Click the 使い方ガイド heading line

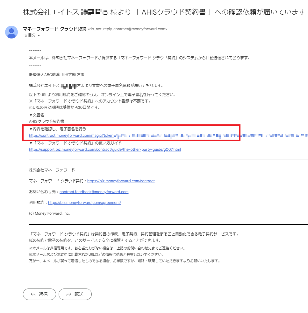click(75, 143)
